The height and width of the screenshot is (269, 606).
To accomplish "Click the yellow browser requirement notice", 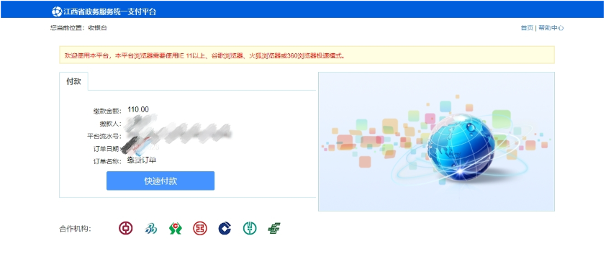I will [307, 55].
